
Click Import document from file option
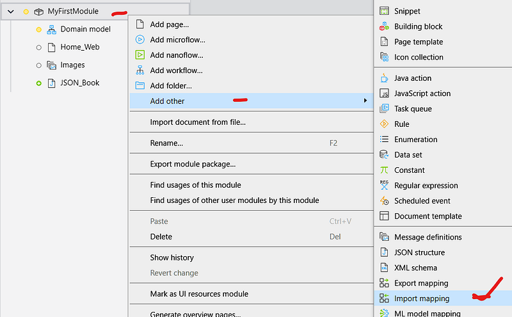(x=198, y=122)
